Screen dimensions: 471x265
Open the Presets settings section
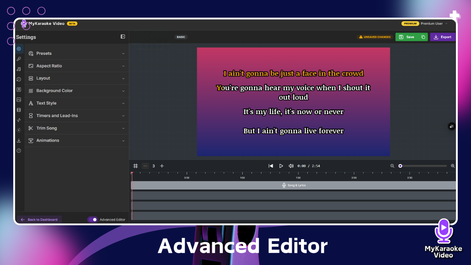(77, 53)
